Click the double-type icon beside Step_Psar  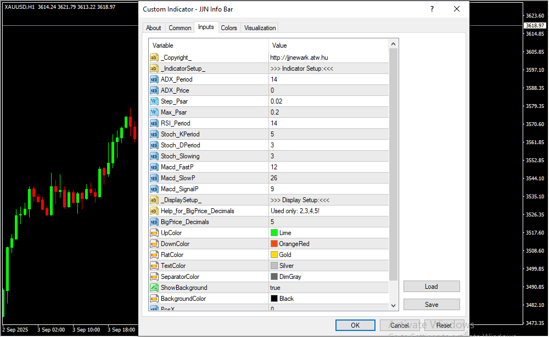[x=154, y=101]
